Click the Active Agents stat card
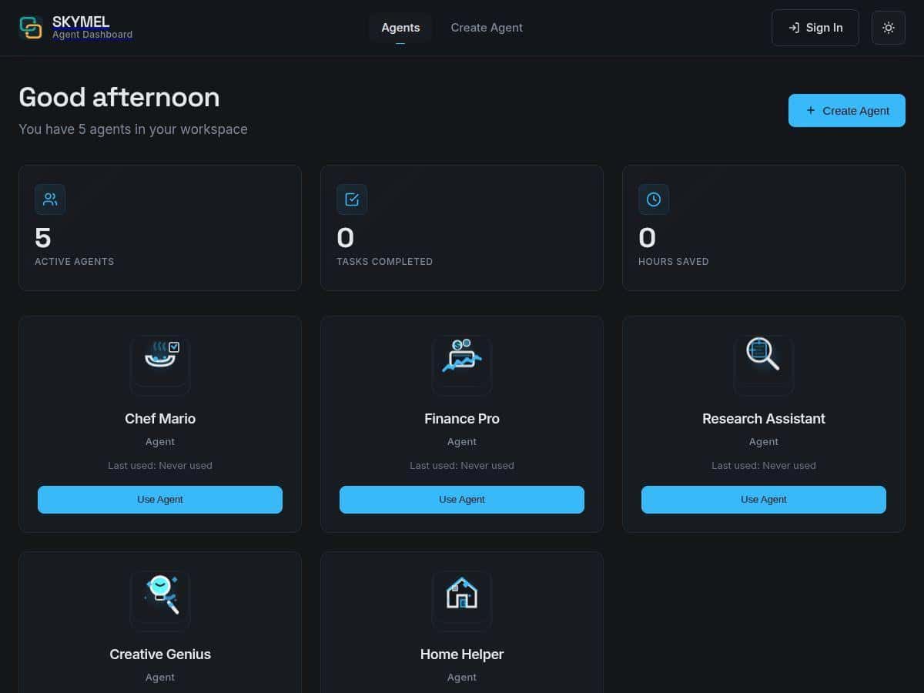The width and height of the screenshot is (924, 693). pyautogui.click(x=160, y=227)
